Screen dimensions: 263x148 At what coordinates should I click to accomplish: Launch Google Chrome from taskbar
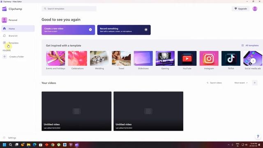pos(53,145)
